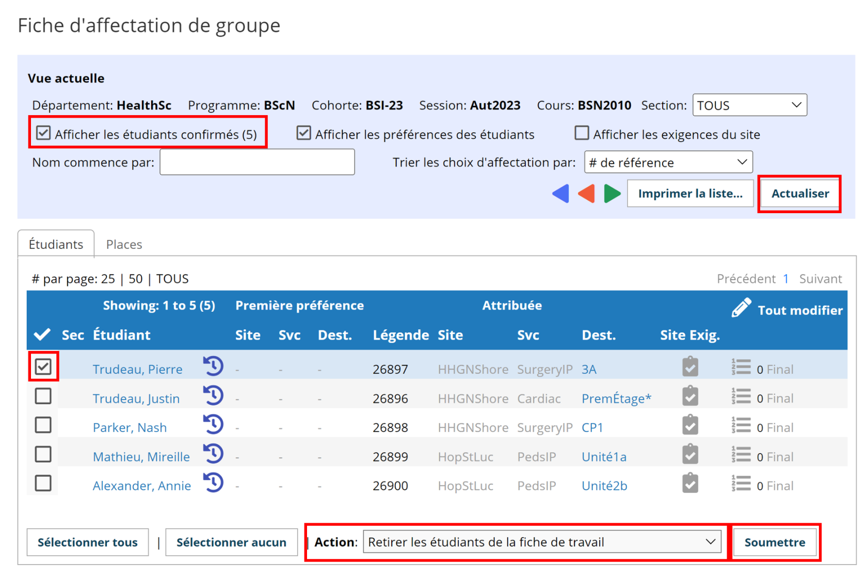Click the pencil icon beside Tout modifier
The height and width of the screenshot is (578, 867).
[x=742, y=308]
